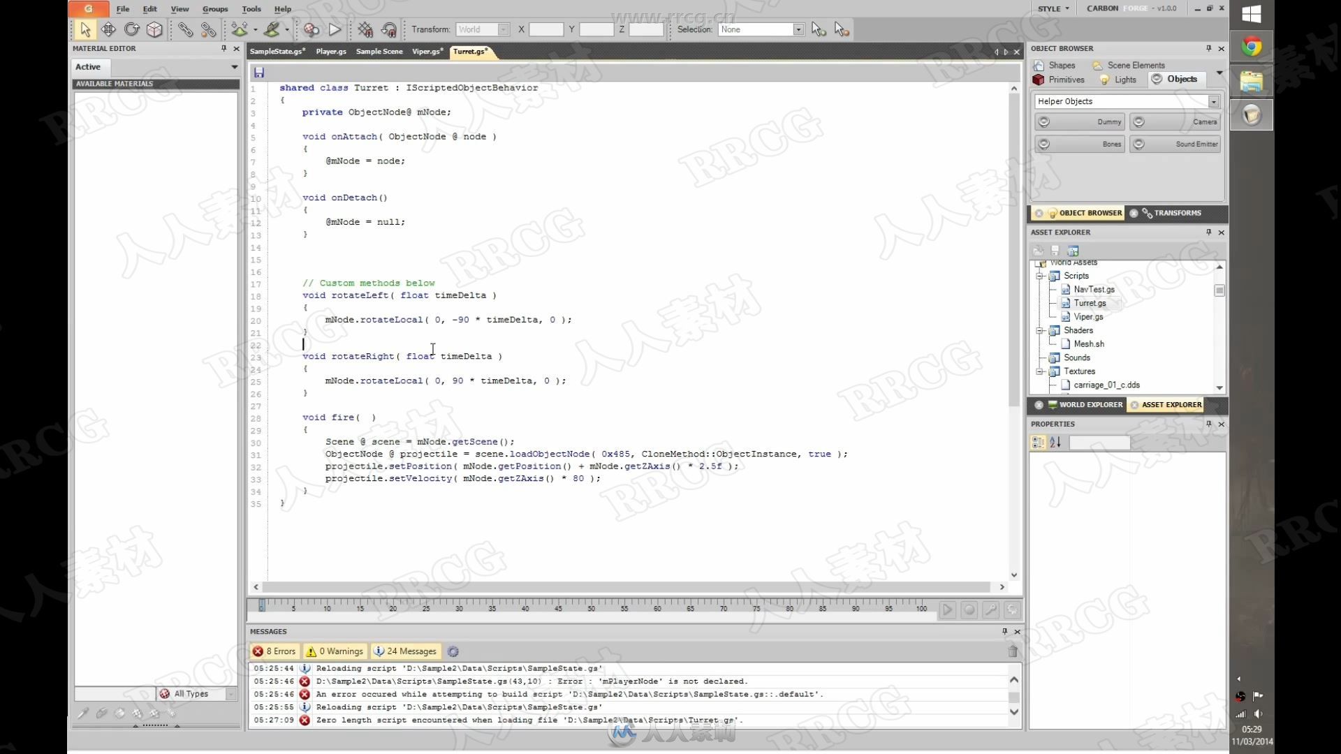Click the select-add cursor icon
The width and height of the screenshot is (1341, 754).
pyautogui.click(x=819, y=29)
